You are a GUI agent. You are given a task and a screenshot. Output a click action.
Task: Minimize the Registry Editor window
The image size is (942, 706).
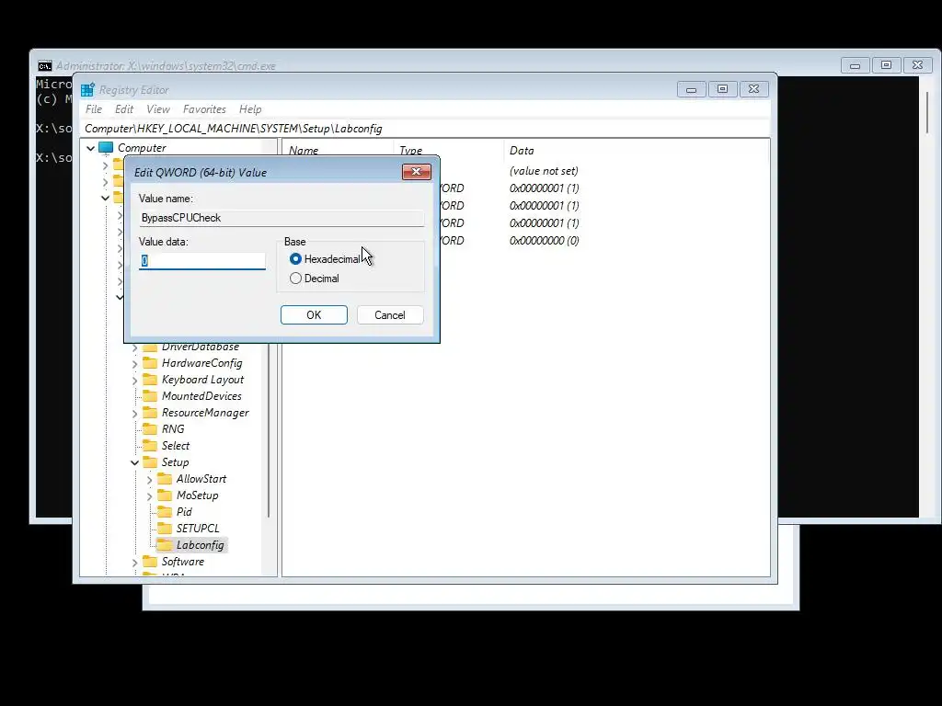[x=692, y=89]
